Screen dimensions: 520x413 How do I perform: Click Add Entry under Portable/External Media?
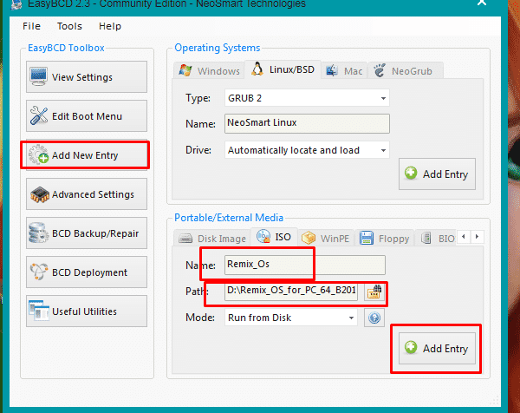click(x=437, y=348)
